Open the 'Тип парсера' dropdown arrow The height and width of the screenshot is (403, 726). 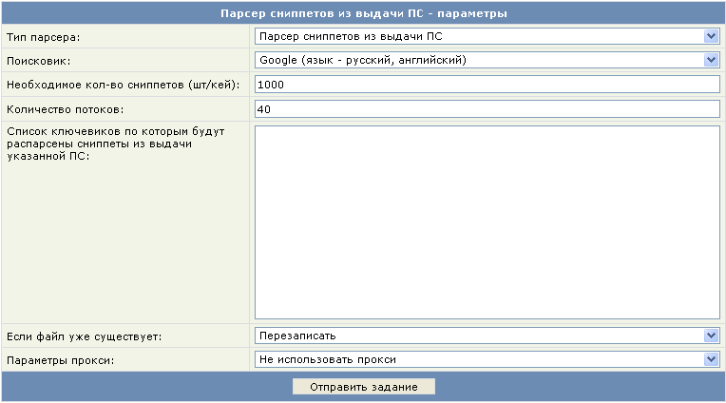tap(711, 36)
